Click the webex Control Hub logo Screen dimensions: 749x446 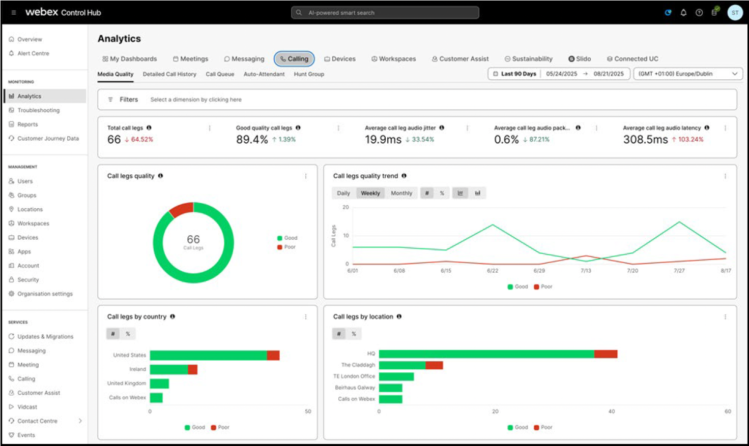click(x=63, y=12)
